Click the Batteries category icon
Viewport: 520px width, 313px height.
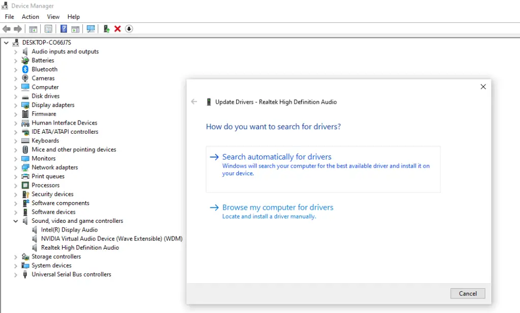pos(25,60)
